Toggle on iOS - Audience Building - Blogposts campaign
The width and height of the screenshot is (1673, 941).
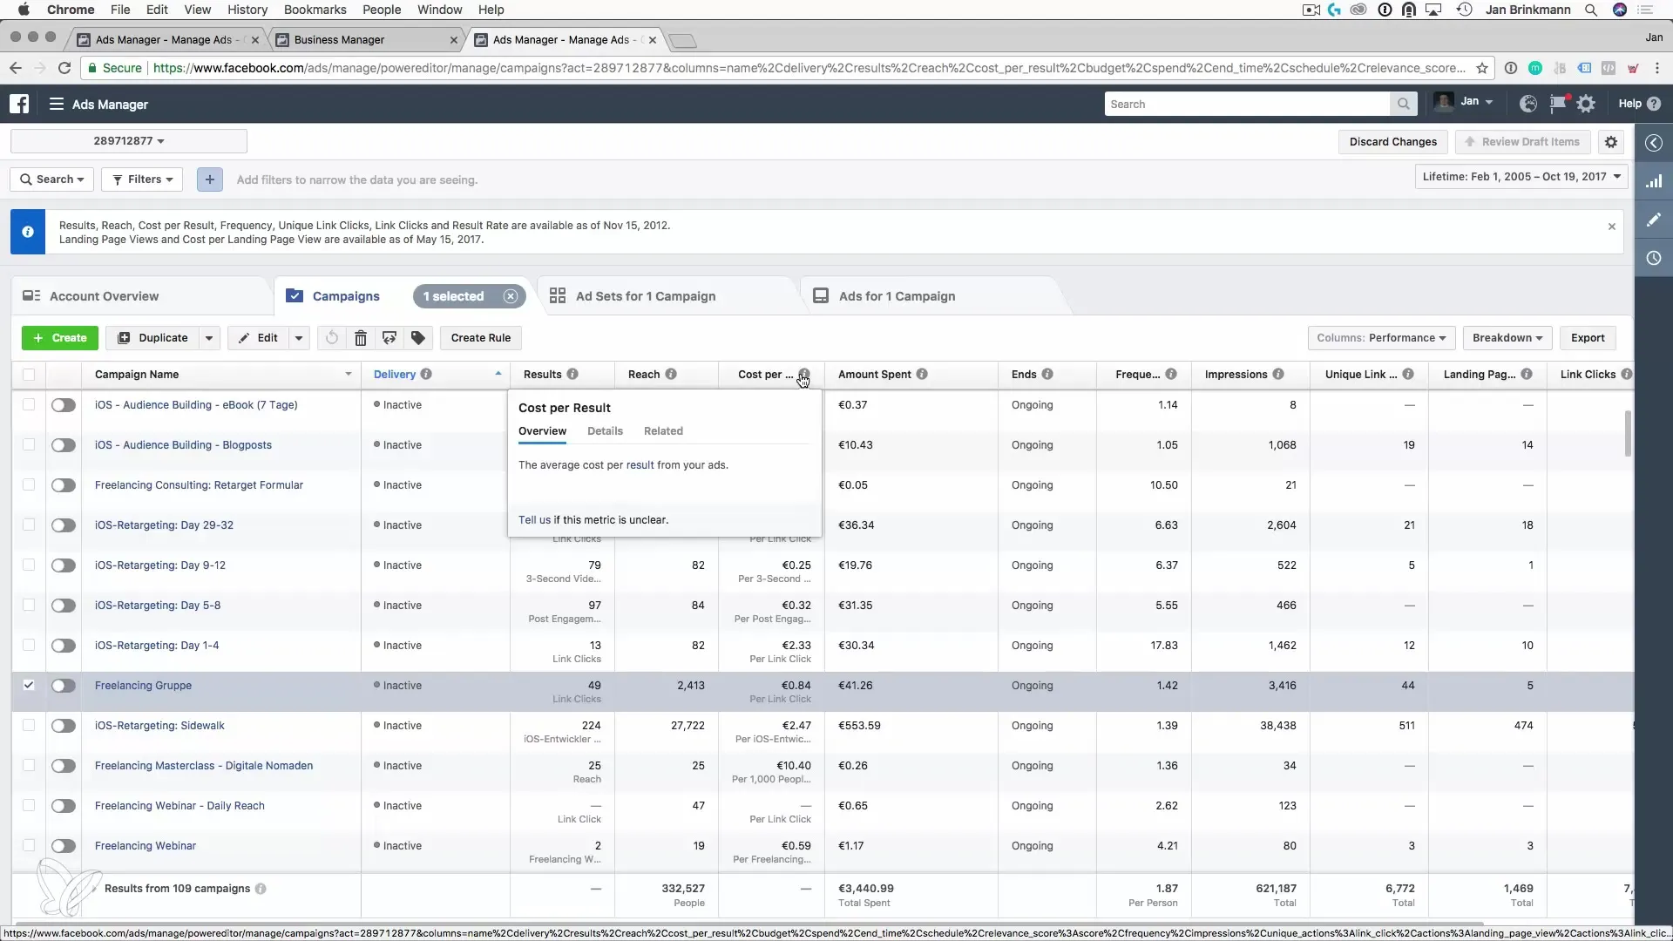point(64,445)
